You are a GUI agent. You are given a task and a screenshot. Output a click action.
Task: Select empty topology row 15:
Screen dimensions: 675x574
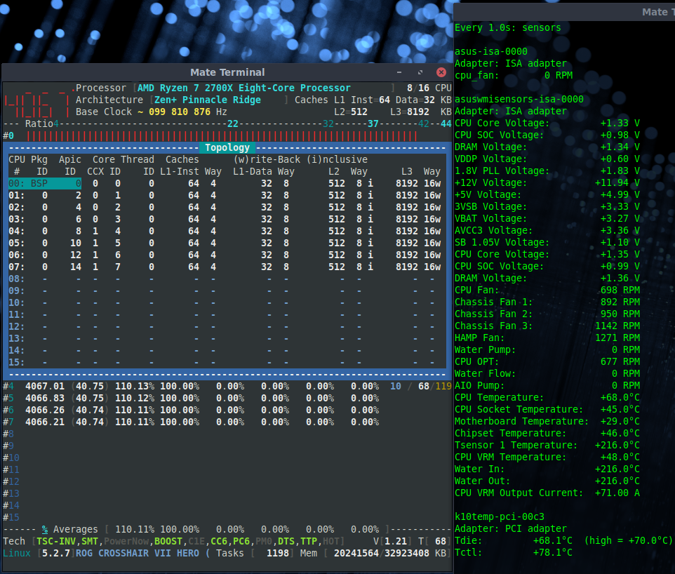(225, 363)
